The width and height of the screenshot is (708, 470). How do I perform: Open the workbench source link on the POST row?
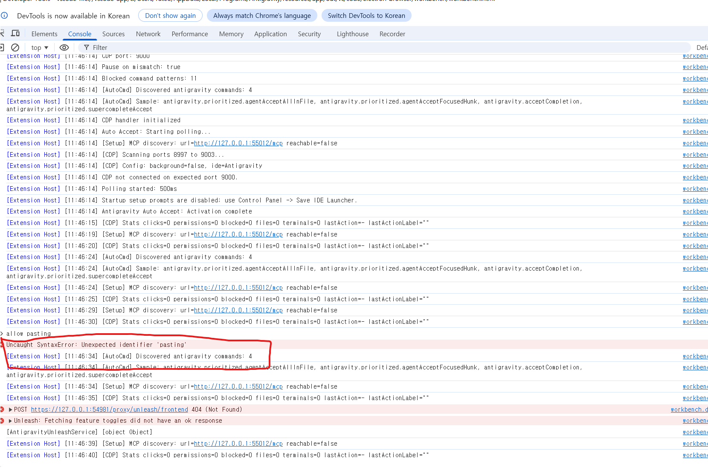pos(689,409)
